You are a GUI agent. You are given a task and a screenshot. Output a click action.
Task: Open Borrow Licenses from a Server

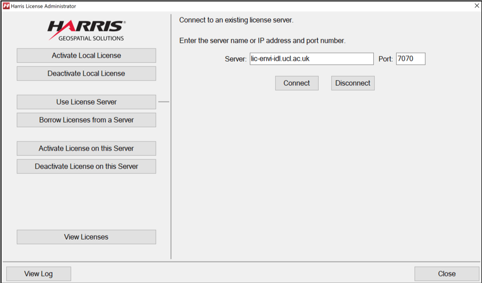click(x=86, y=120)
